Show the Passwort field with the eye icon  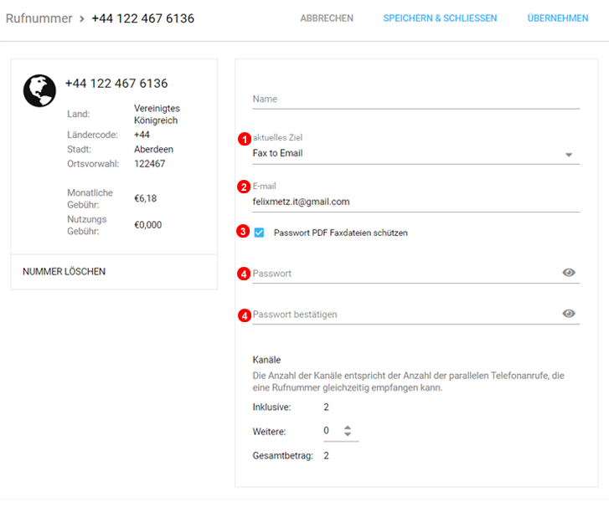point(569,273)
